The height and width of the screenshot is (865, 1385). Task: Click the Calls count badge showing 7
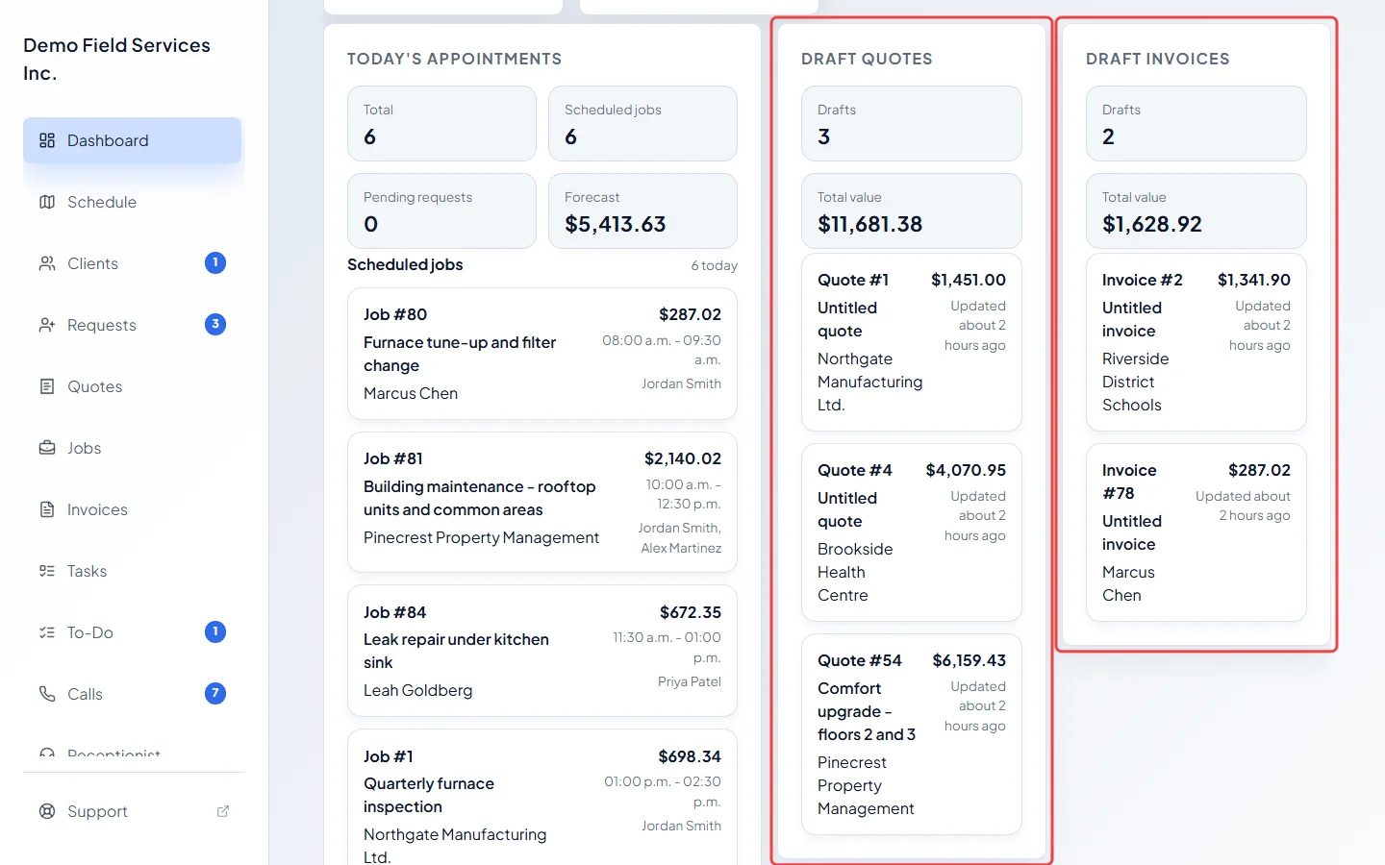pyautogui.click(x=215, y=693)
